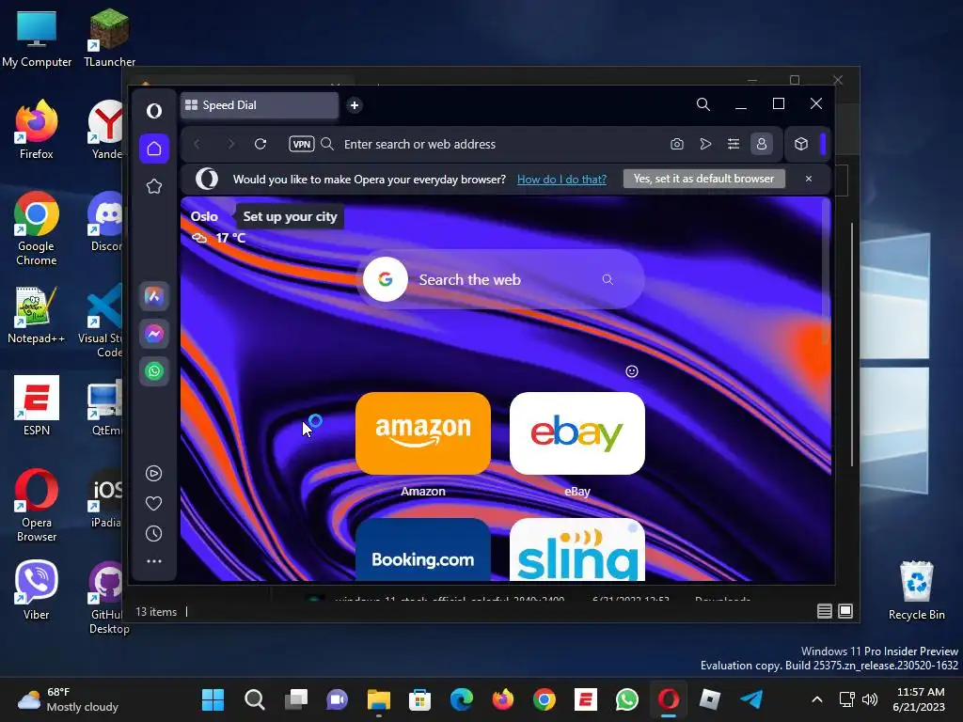Open the Booking.com speed dial tile
This screenshot has height=722, width=963.
click(423, 550)
